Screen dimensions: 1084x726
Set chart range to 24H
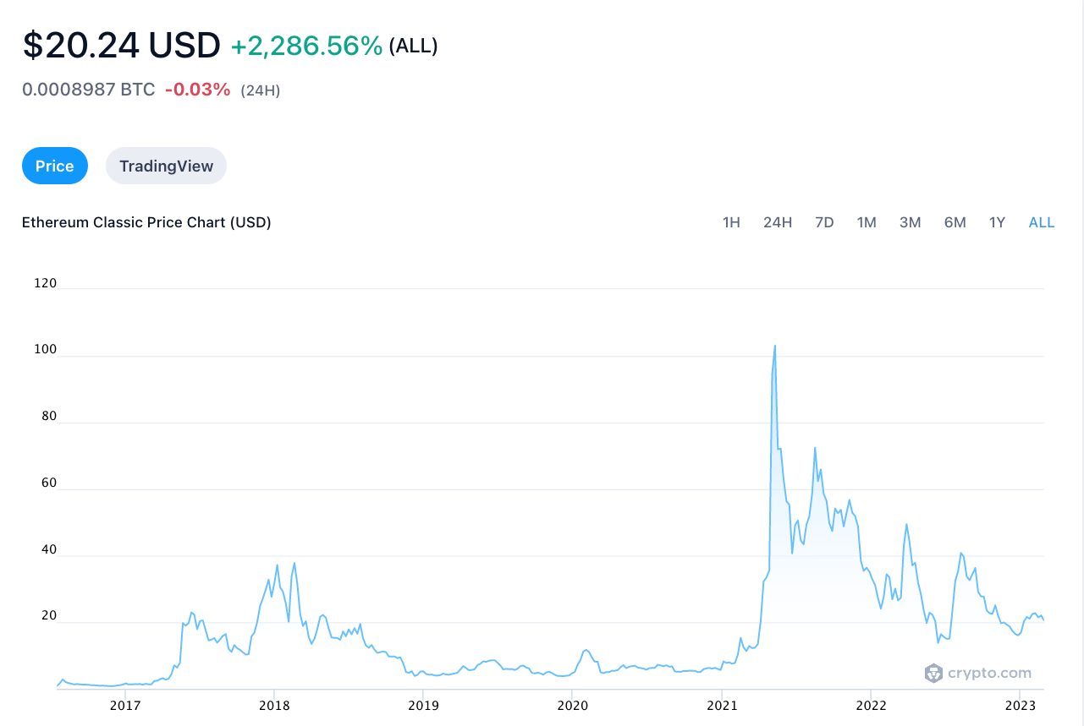[x=778, y=222]
